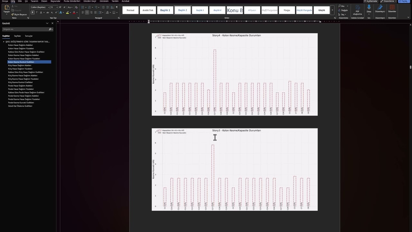The width and height of the screenshot is (412, 232).
Task: Click the Değiştir replace tool
Action: tap(343, 10)
